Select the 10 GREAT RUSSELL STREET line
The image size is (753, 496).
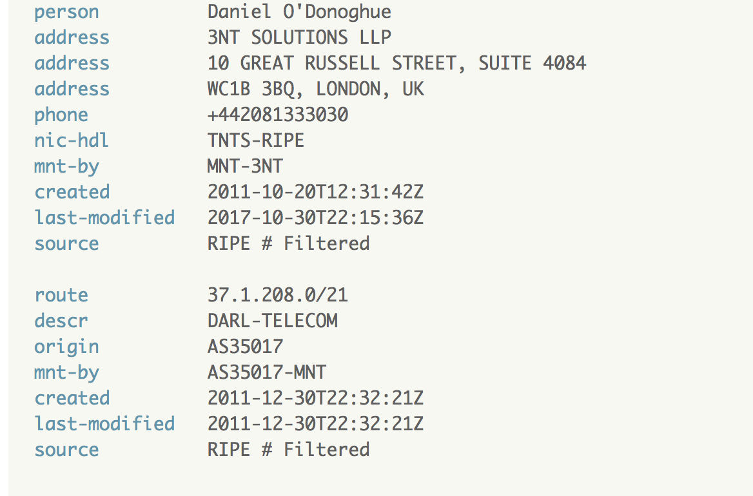click(x=396, y=63)
